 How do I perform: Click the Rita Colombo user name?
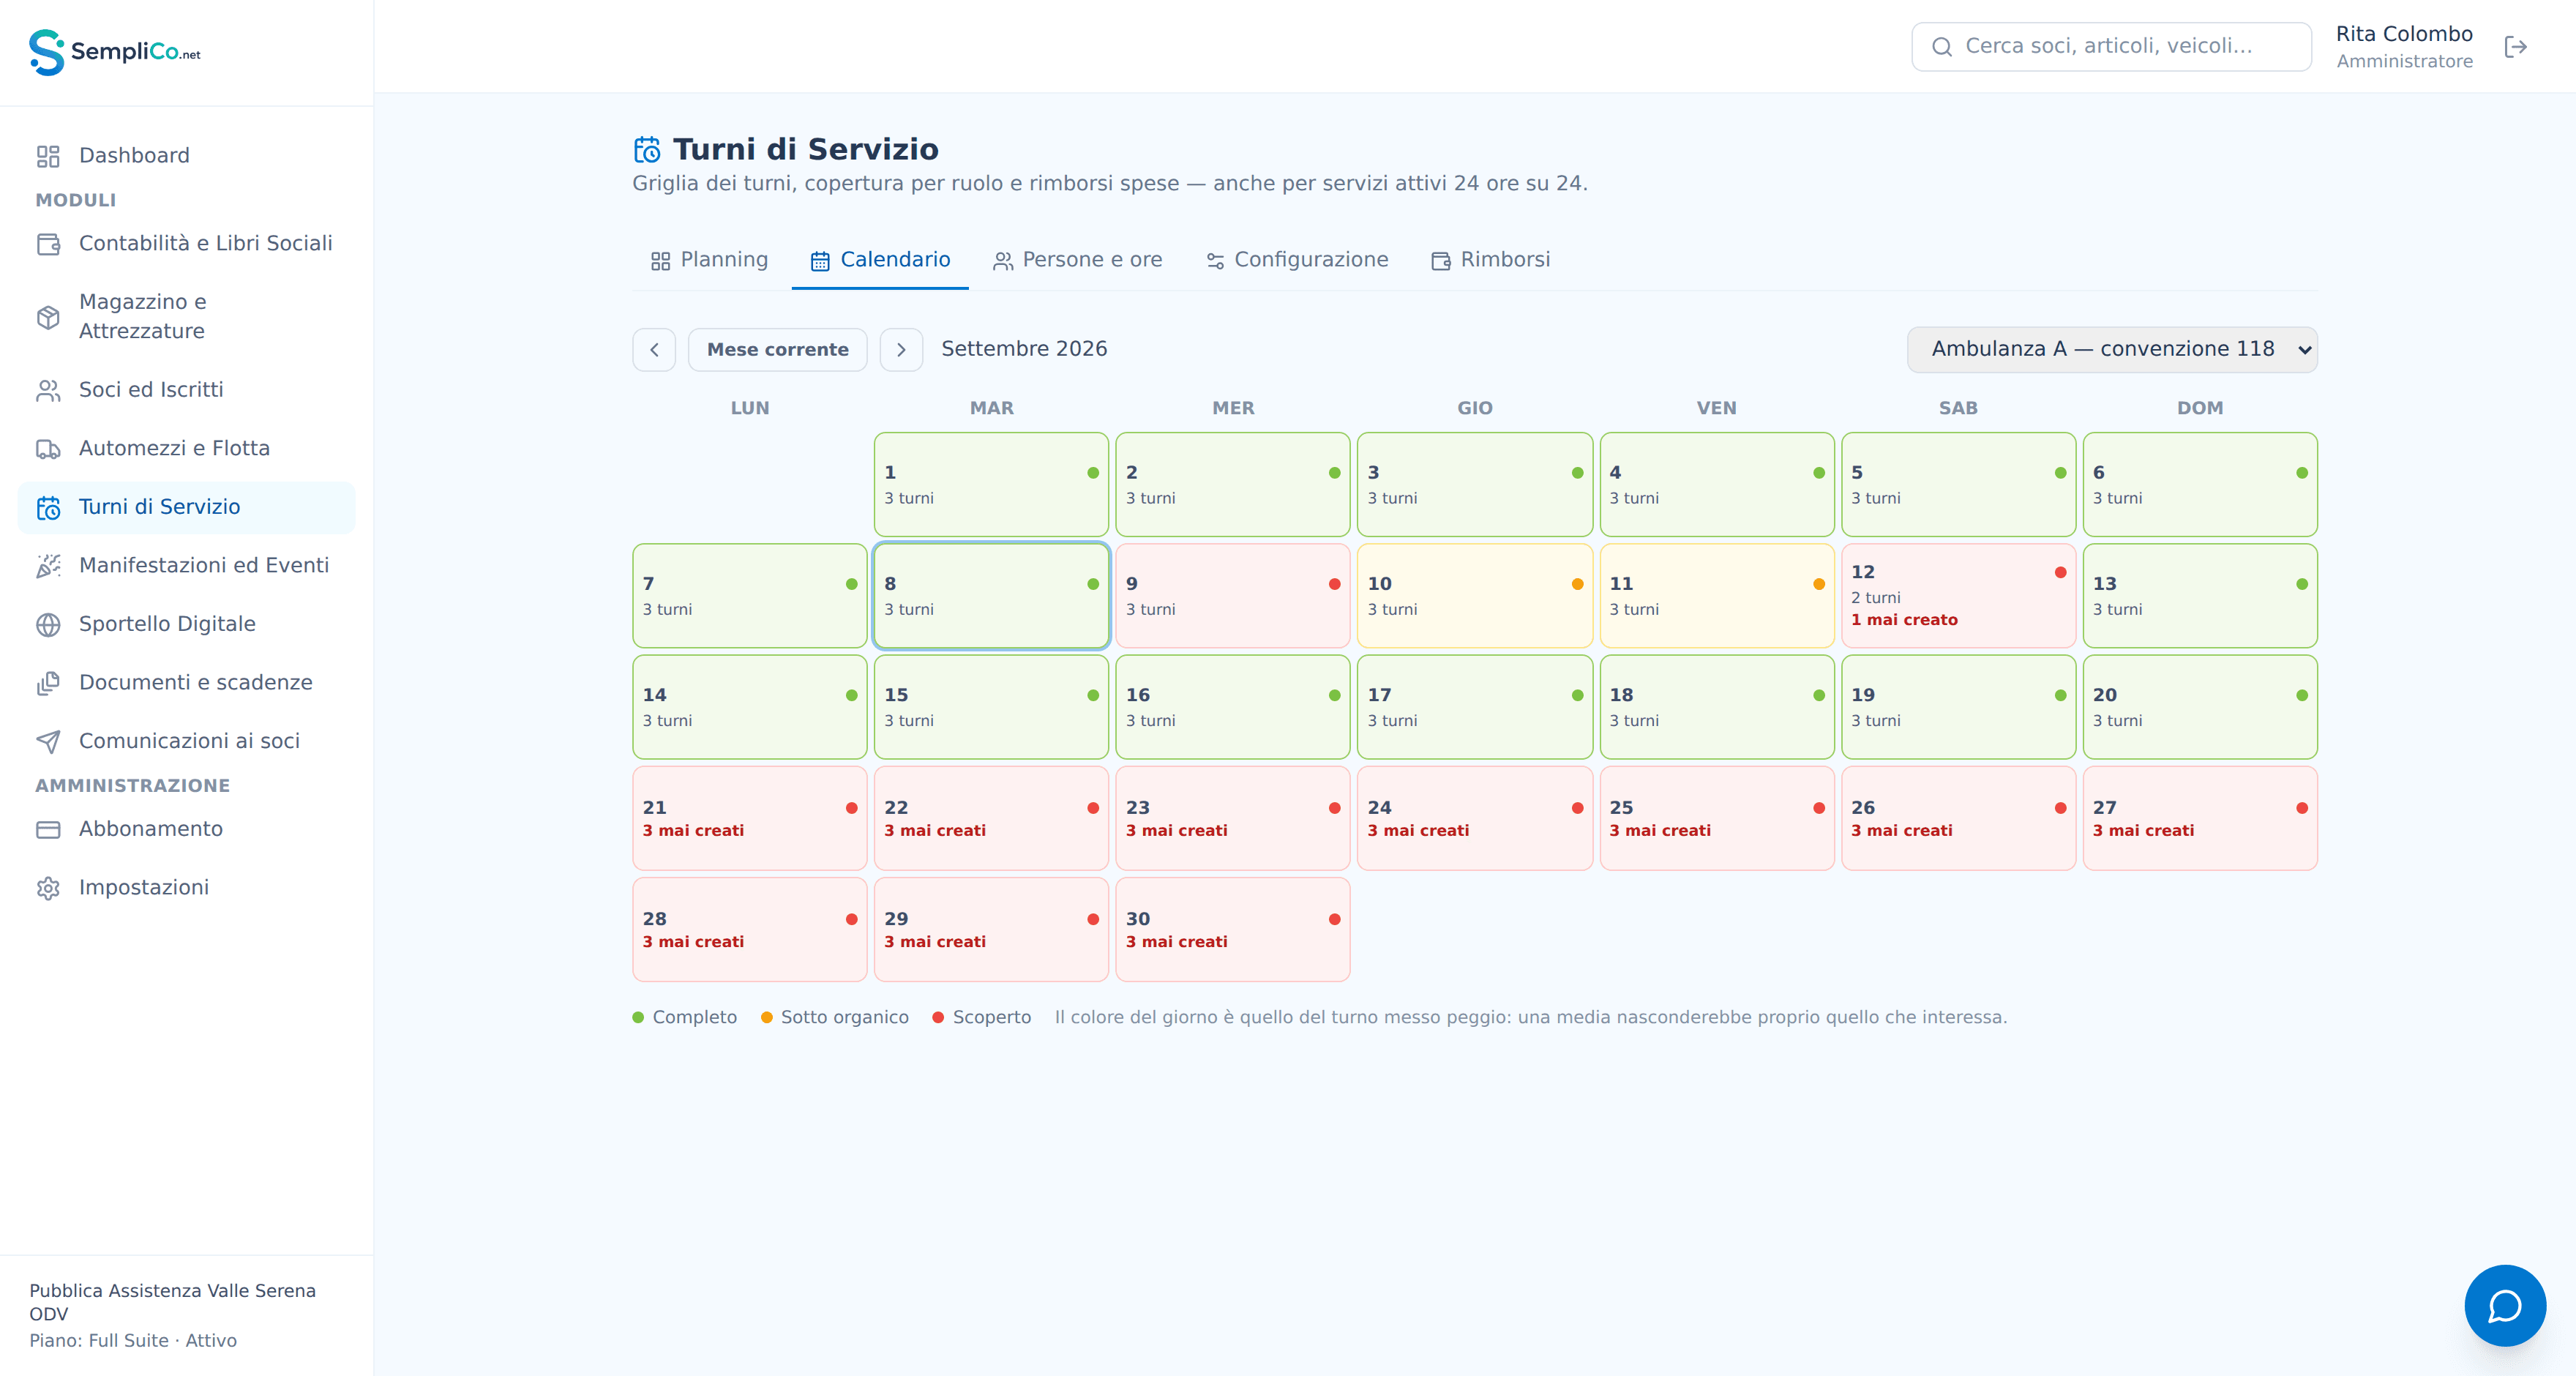point(2404,34)
